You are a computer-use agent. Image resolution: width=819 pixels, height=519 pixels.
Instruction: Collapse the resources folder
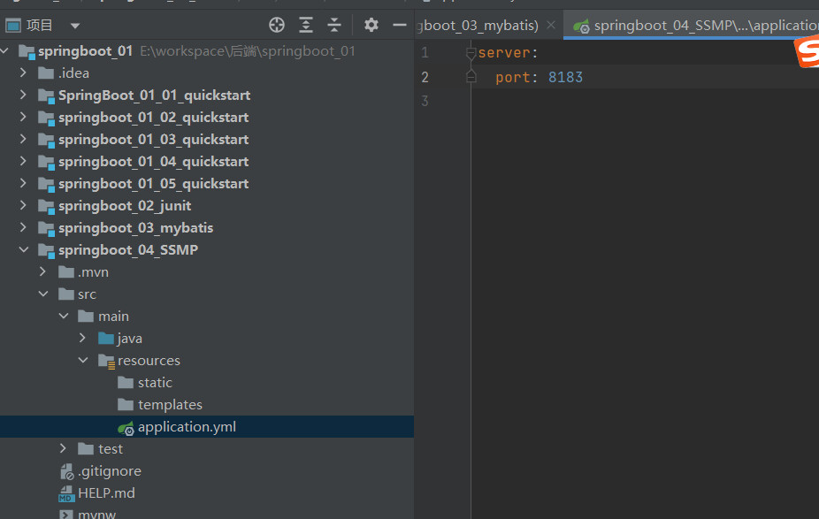point(83,360)
